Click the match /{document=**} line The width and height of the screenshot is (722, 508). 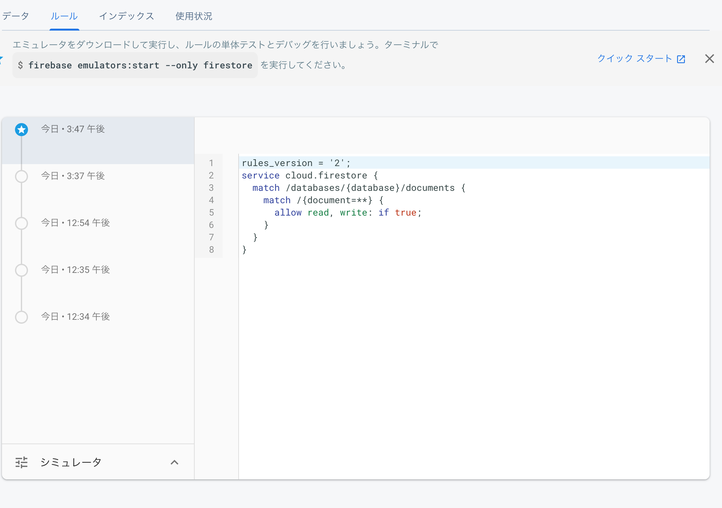pyautogui.click(x=323, y=200)
